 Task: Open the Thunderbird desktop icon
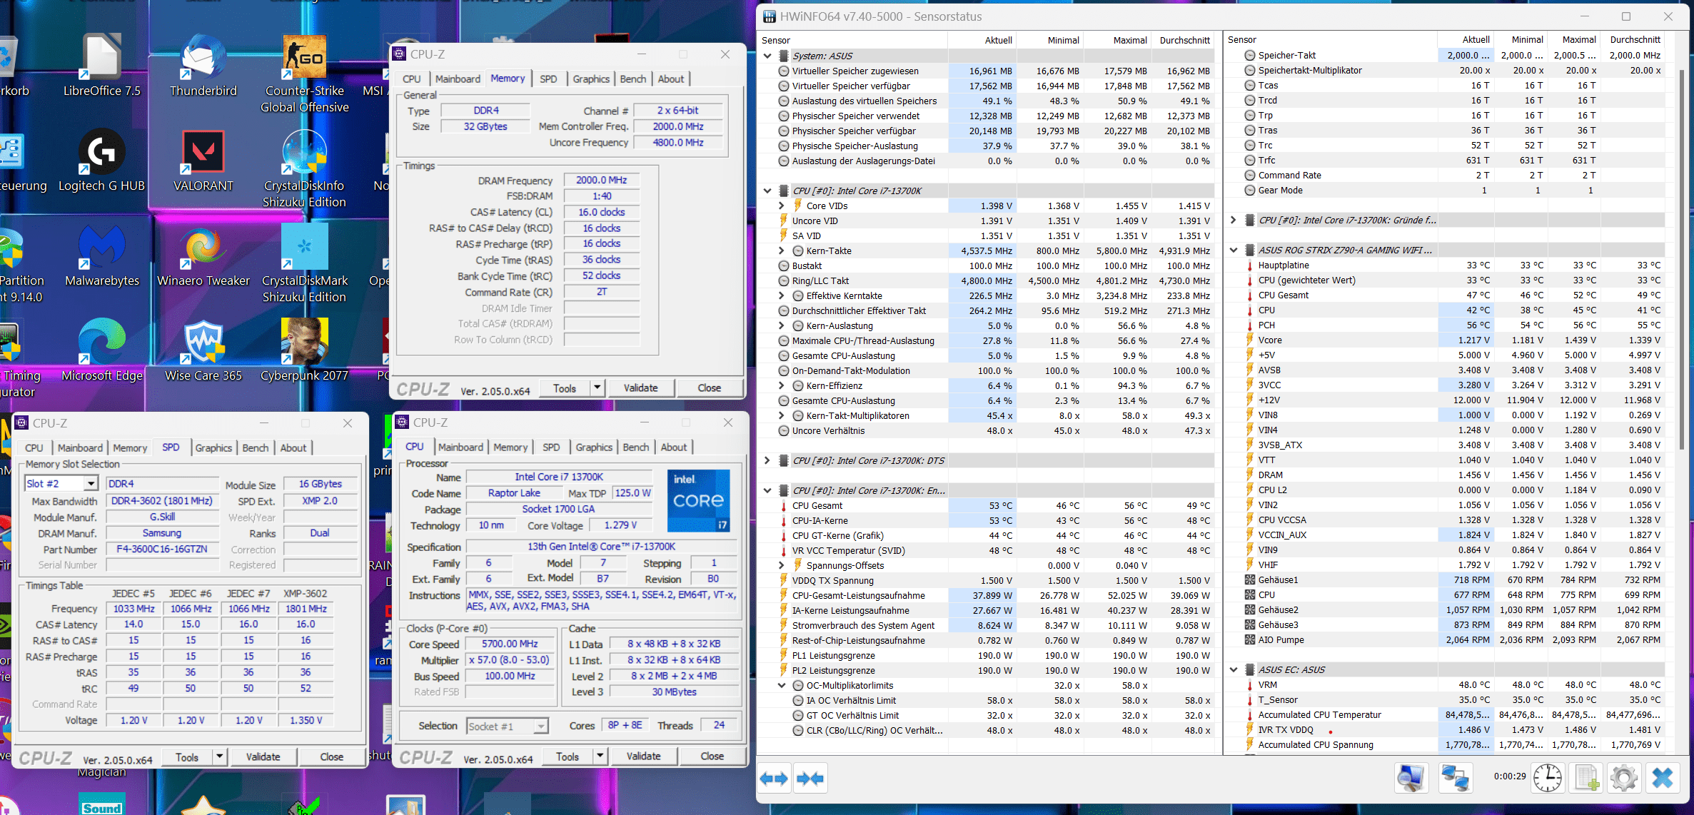(203, 65)
